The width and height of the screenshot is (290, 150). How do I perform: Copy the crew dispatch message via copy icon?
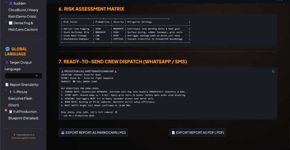point(273,71)
